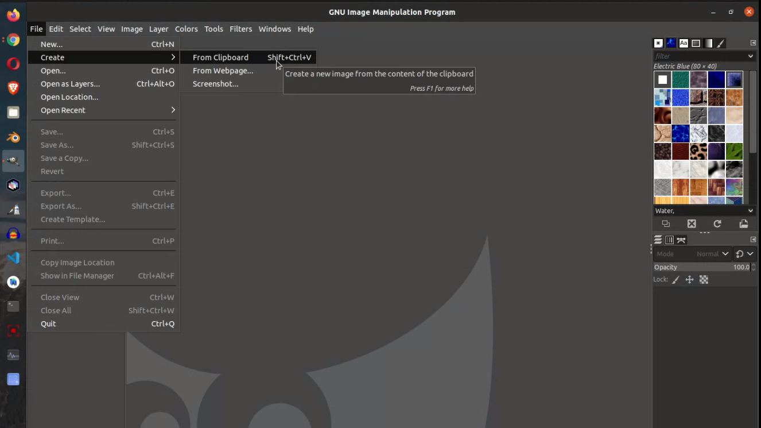Viewport: 761px width, 428px height.
Task: Open the Select menu
Action: pos(80,29)
